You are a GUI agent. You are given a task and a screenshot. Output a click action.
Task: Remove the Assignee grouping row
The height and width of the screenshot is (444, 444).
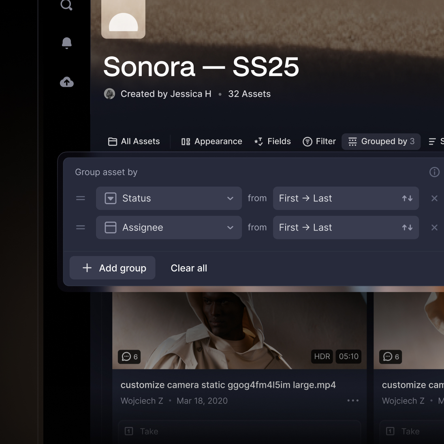[x=434, y=227]
